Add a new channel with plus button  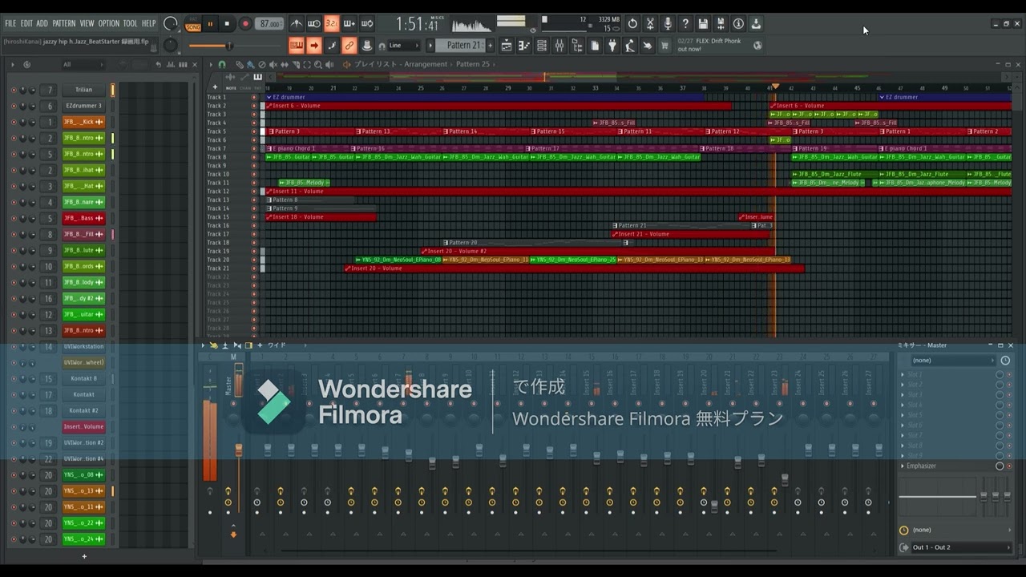(x=84, y=556)
